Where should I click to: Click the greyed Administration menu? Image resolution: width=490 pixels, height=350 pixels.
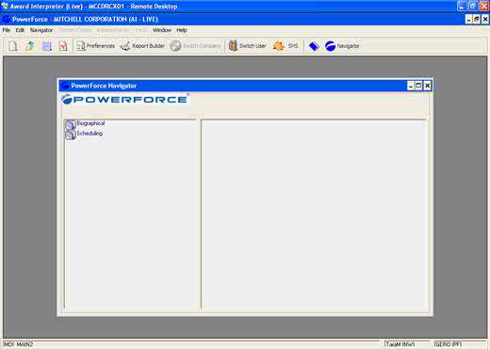click(x=113, y=30)
